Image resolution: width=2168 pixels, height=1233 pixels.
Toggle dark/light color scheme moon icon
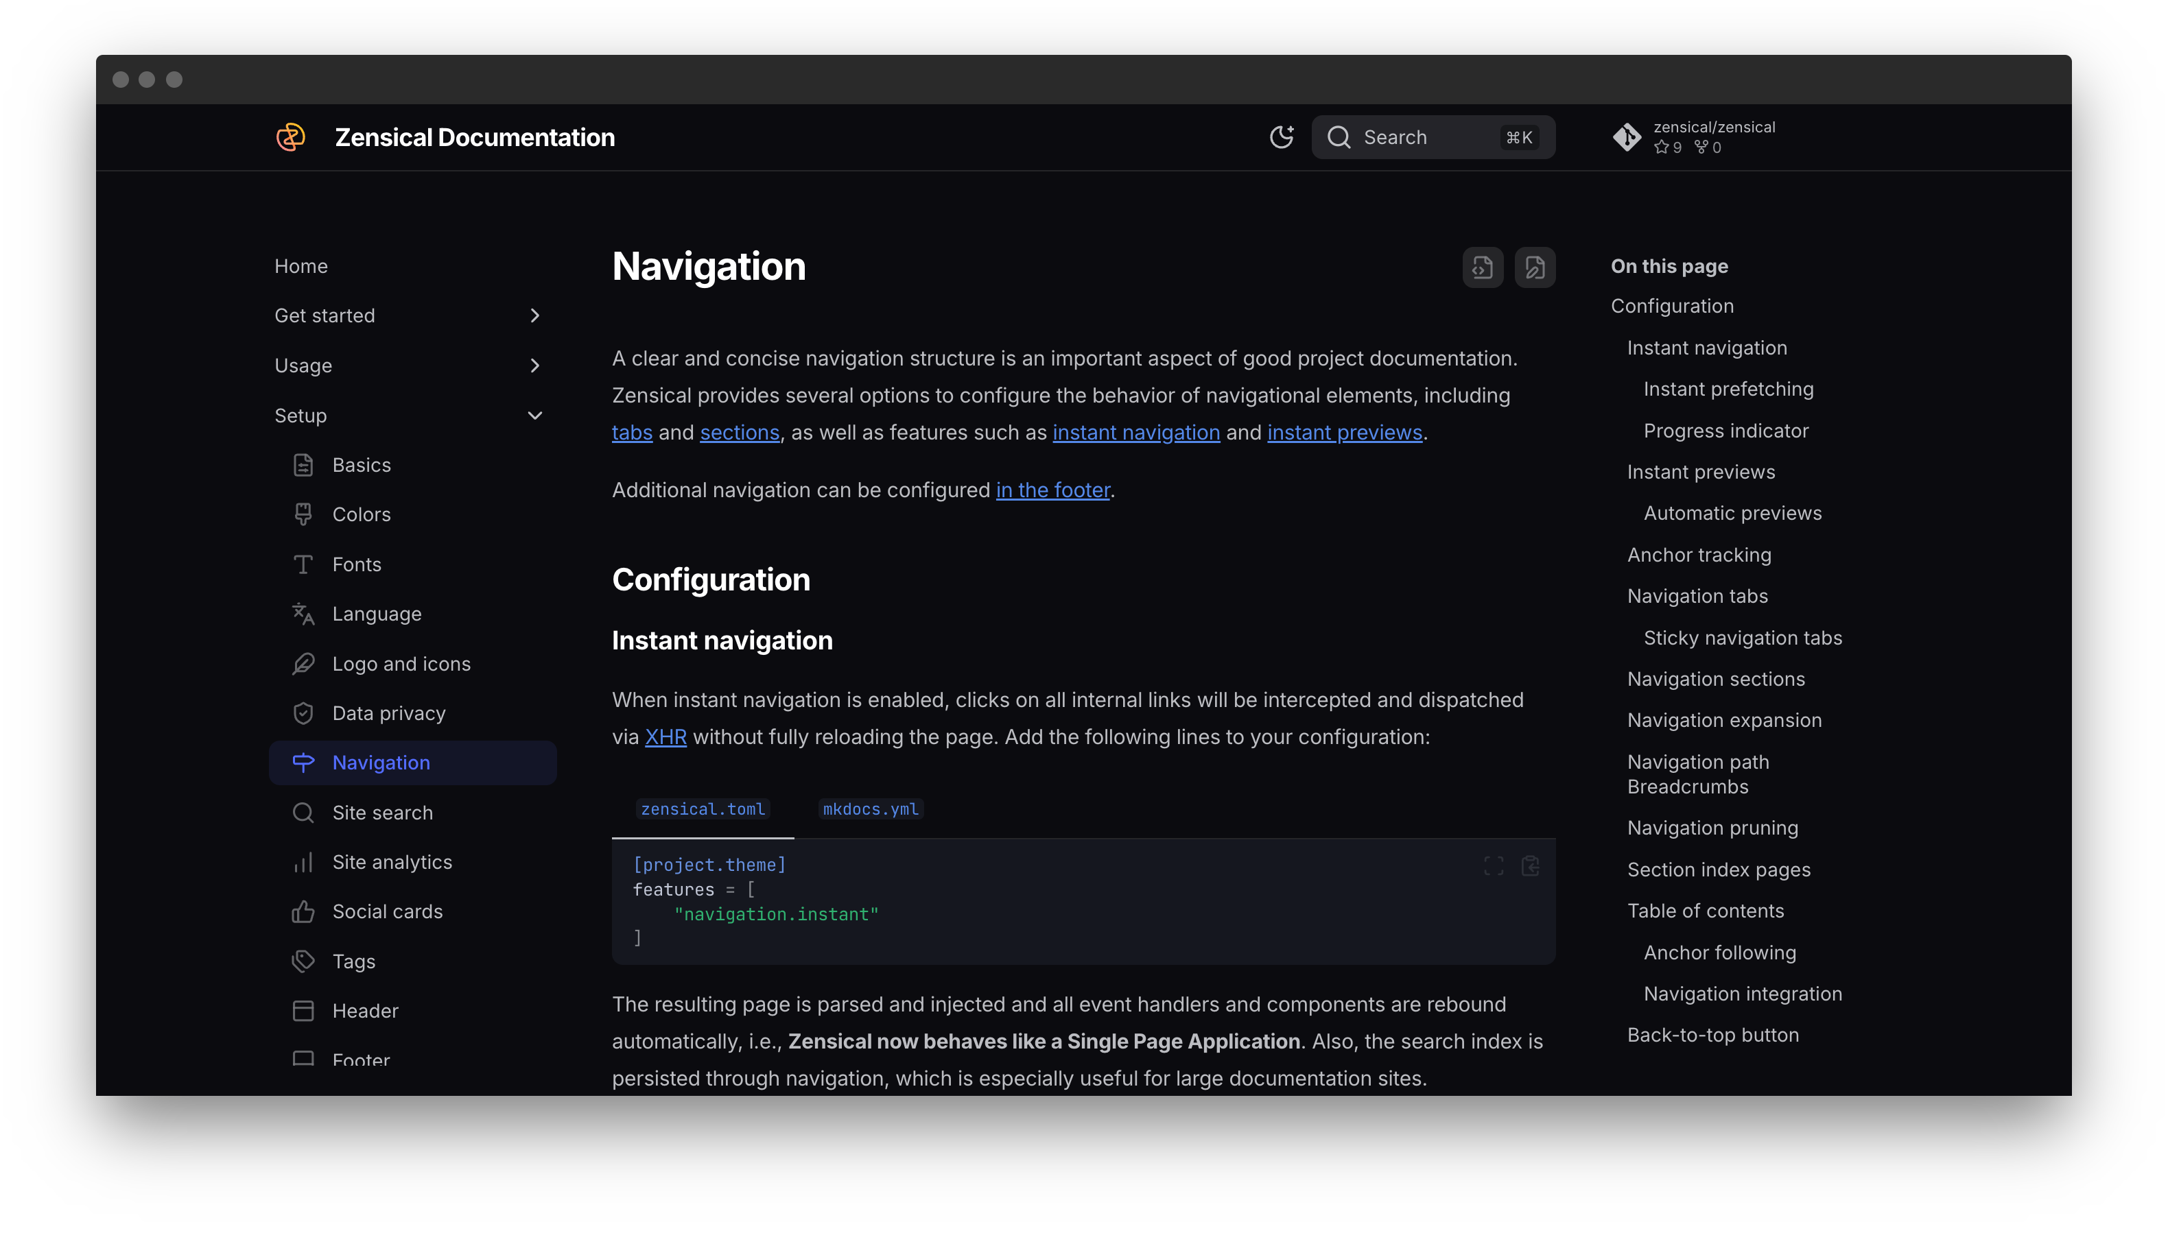(1281, 137)
